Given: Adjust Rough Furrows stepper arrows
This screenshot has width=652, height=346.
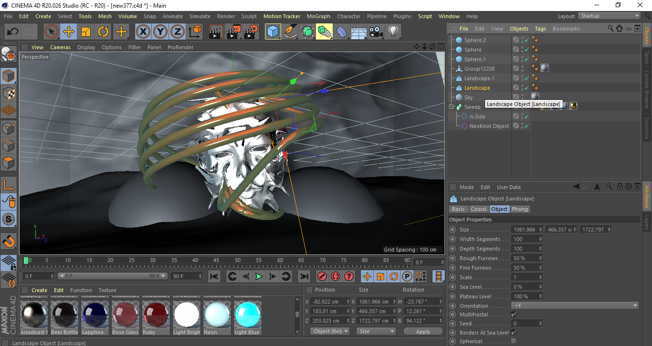Looking at the screenshot, I should pos(540,258).
